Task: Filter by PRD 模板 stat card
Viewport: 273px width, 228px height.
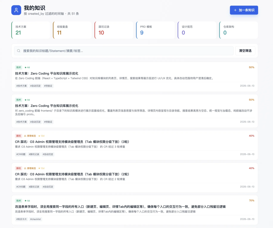Action: point(155,30)
